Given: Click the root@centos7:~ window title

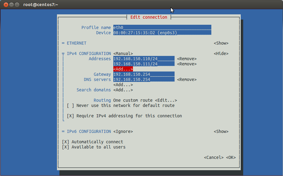Looking at the screenshot, I should coord(41,5).
